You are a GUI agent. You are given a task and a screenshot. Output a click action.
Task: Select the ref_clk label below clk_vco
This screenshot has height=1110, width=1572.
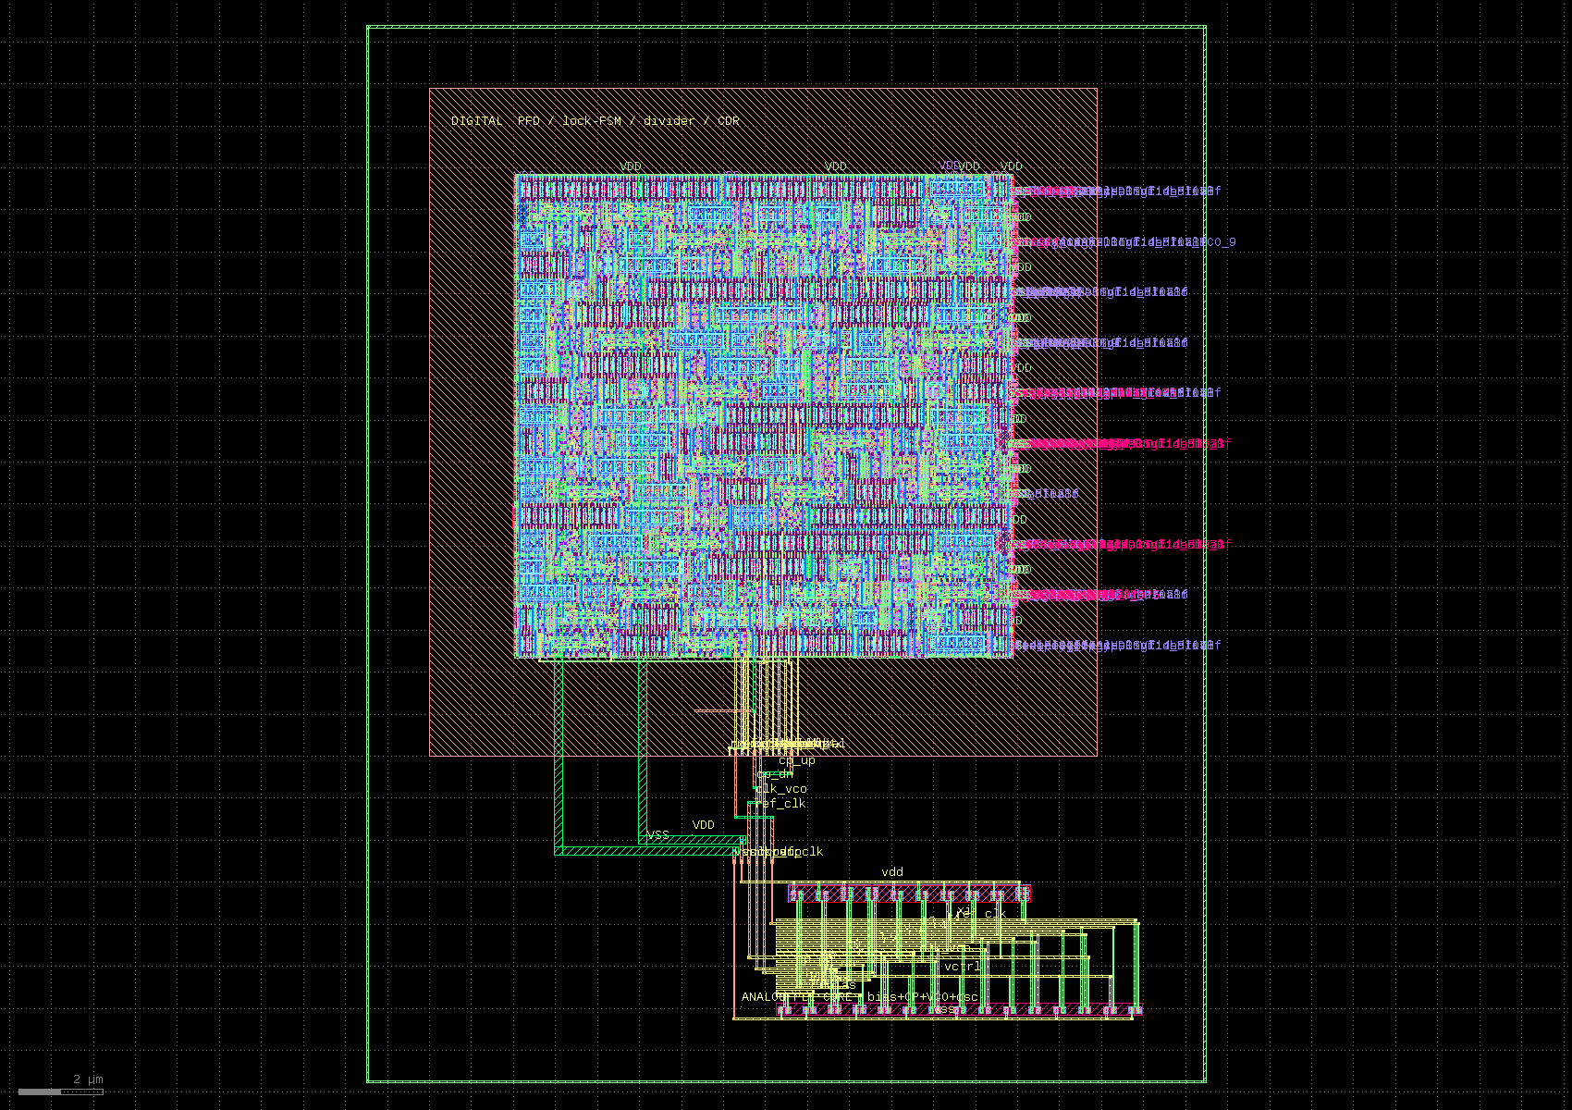(780, 803)
